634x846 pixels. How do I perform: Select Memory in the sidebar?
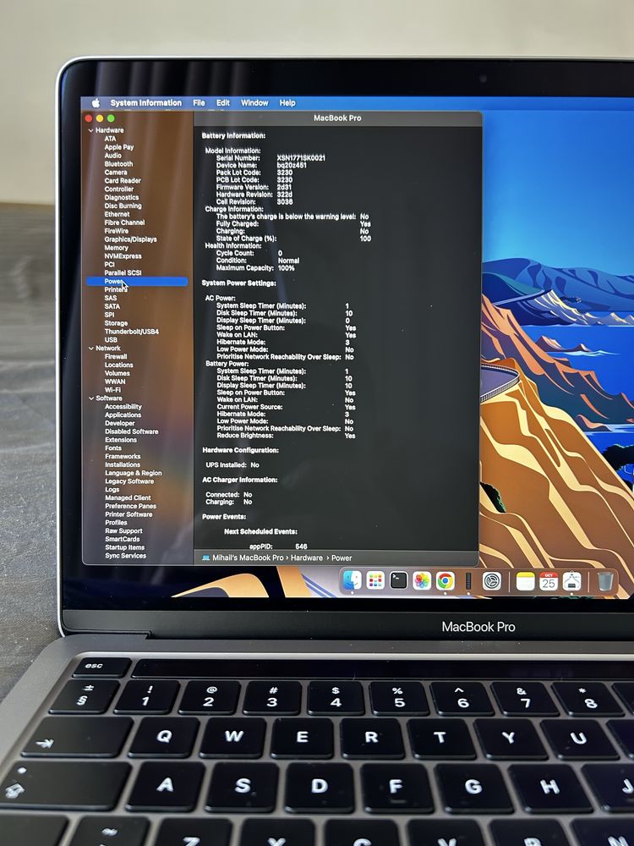pyautogui.click(x=117, y=248)
